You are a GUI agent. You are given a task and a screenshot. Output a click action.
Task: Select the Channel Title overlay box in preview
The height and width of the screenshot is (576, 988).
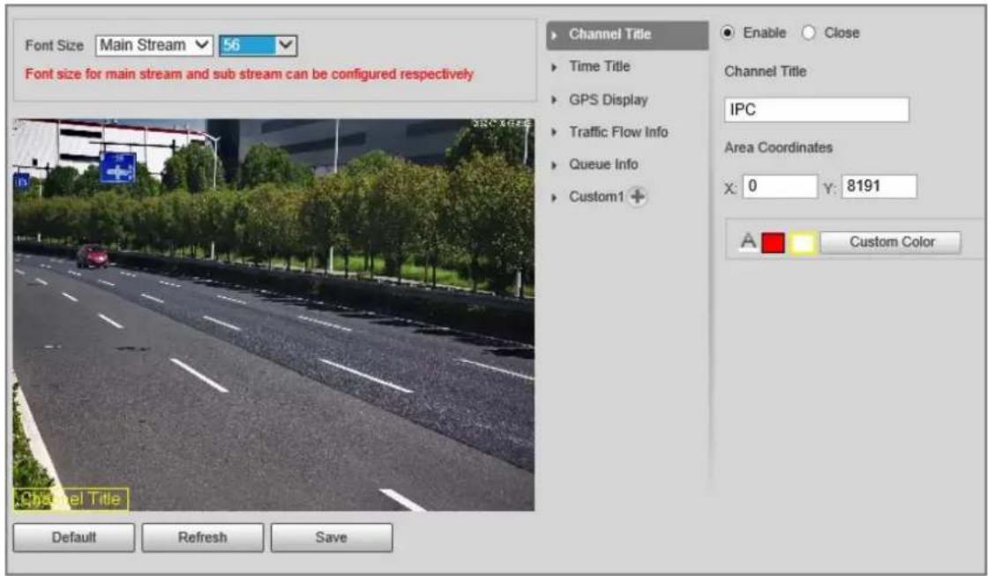(71, 498)
